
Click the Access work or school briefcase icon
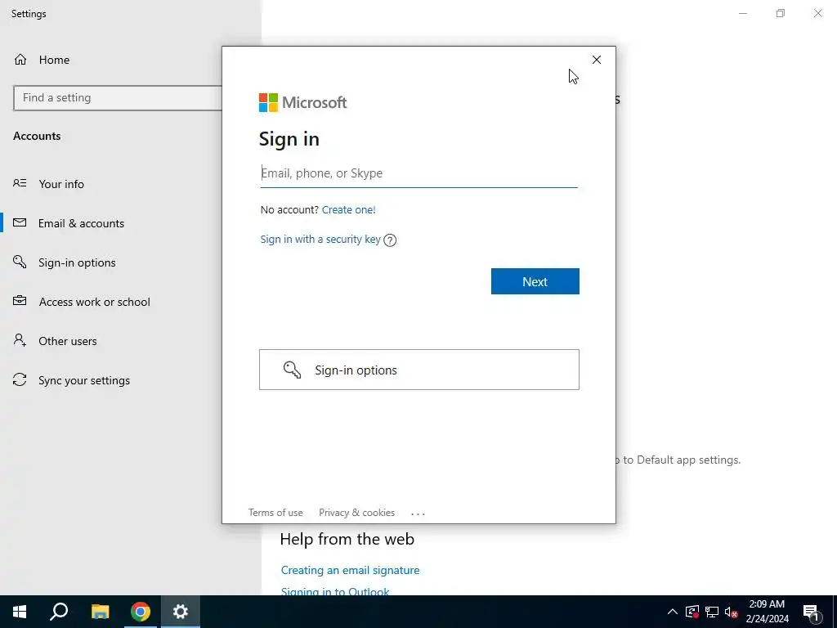(x=20, y=301)
